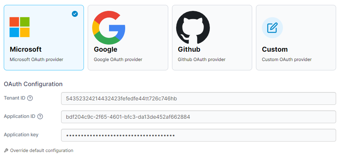Viewport: 341px width, 158px height.
Task: Click the Github OAuth provider description
Action: 202,60
